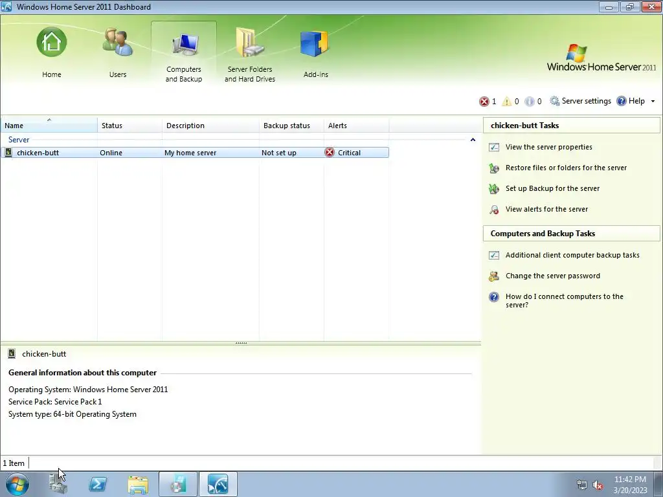
Task: Select the chicken-butt server row
Action: (x=195, y=153)
